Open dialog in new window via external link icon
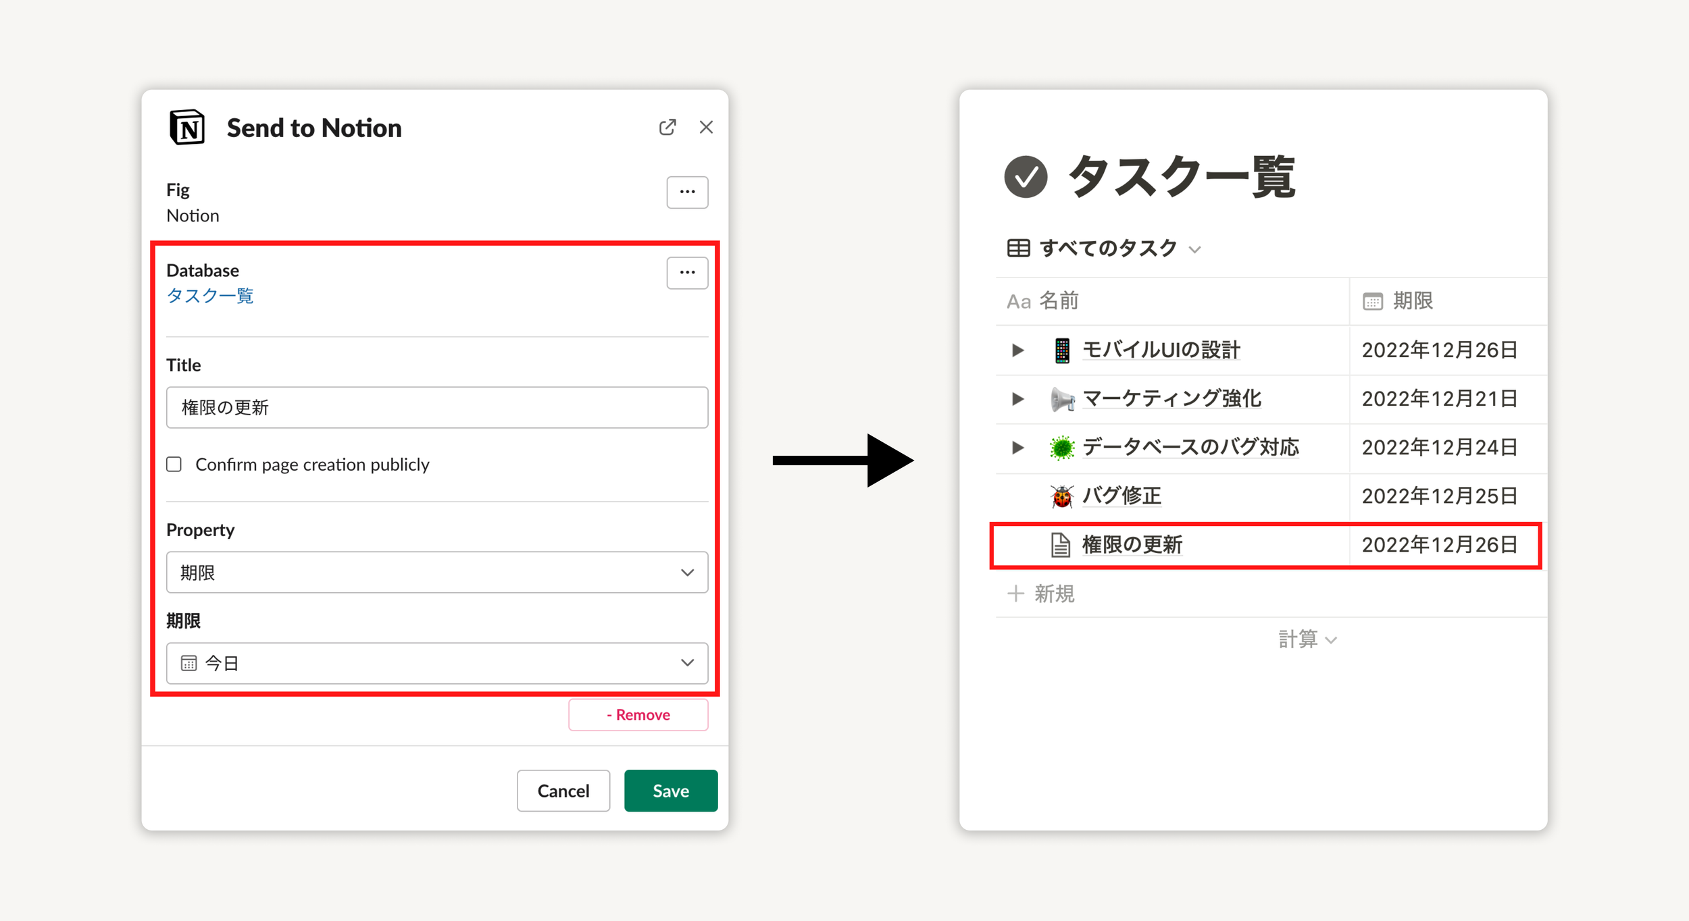This screenshot has width=1689, height=921. point(667,126)
